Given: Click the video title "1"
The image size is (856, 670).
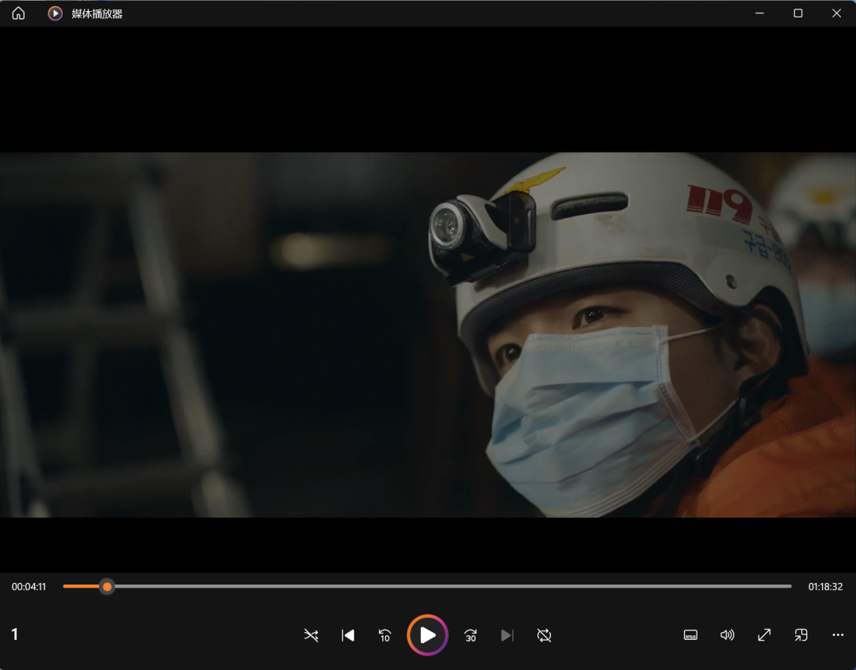Looking at the screenshot, I should tap(15, 634).
